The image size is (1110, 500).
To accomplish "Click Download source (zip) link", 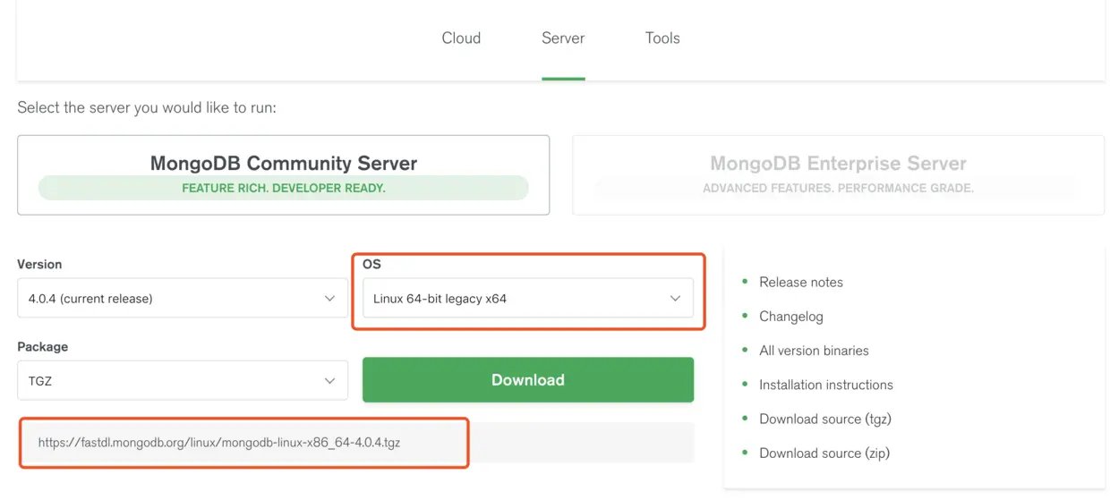I will (x=824, y=453).
